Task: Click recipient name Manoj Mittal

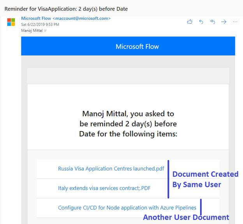Action: 32,31
